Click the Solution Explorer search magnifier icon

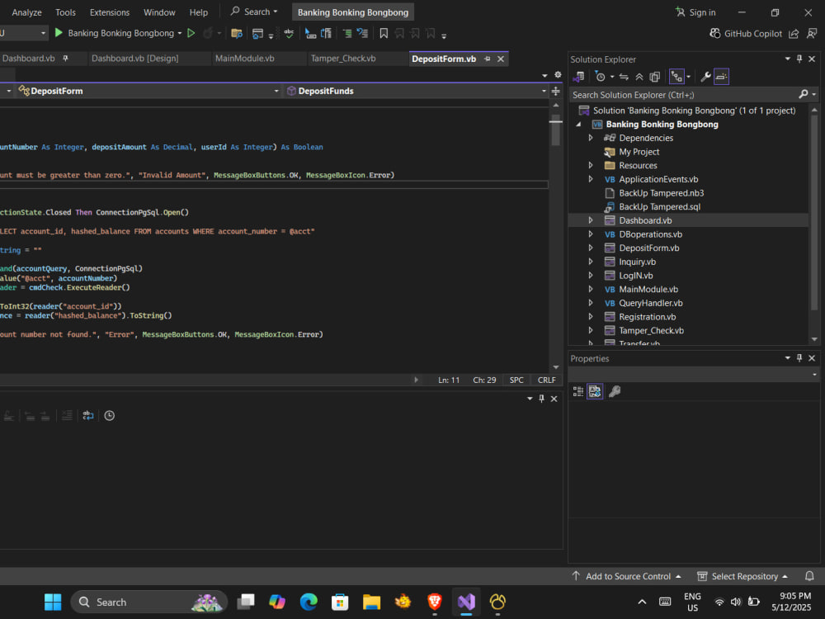pos(803,94)
